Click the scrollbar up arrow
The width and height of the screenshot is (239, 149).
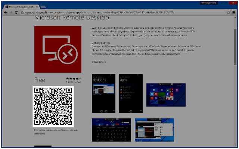pyautogui.click(x=235, y=18)
